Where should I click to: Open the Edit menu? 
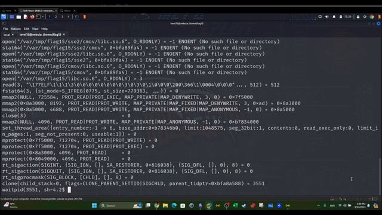26,29
